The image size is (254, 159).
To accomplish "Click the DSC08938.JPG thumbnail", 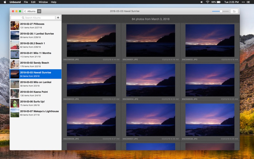I will pyautogui.click(x=210, y=120).
